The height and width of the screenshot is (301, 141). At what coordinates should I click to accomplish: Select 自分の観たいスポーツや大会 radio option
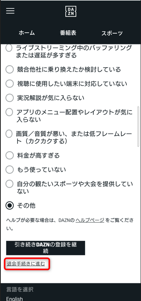[x=9, y=184]
